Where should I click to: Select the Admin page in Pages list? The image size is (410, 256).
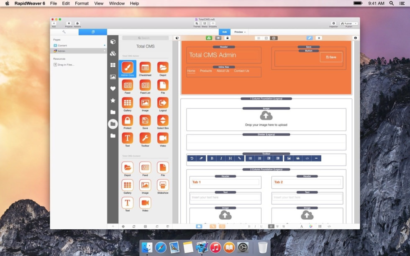pos(79,51)
